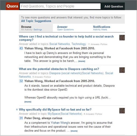Open the Social Networks topic on the co-founder question
Viewport: 137px width, 136px height.
(59, 44)
